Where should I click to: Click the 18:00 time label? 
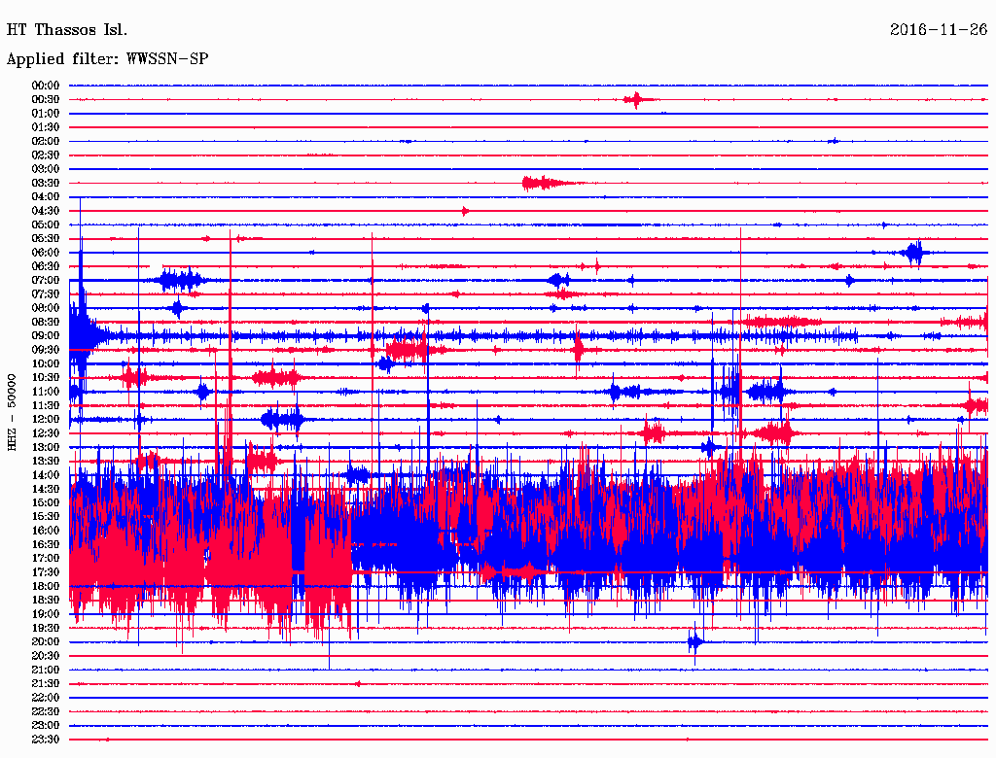pyautogui.click(x=46, y=587)
